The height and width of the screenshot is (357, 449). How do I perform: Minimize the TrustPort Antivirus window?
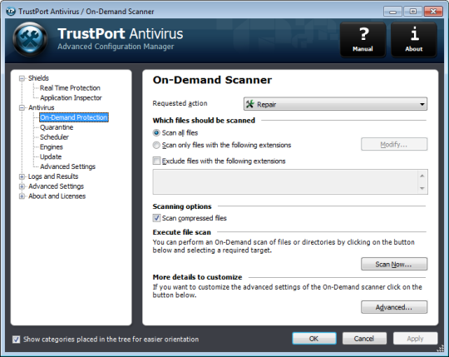[392, 12]
